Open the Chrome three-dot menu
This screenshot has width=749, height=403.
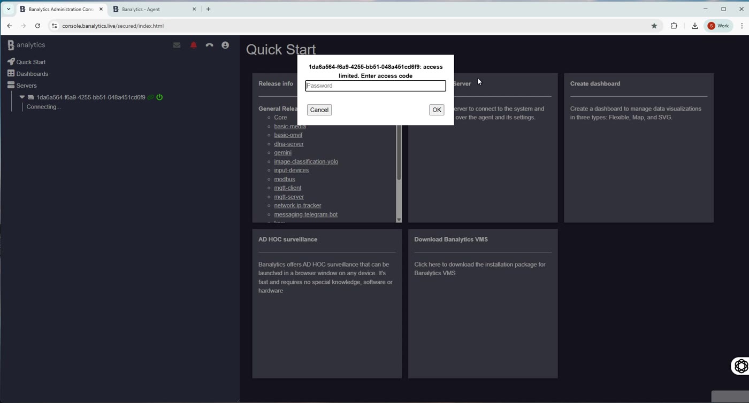click(742, 26)
